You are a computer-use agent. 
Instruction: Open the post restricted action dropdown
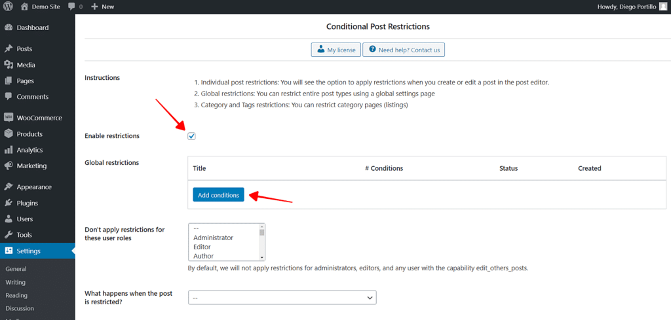282,298
